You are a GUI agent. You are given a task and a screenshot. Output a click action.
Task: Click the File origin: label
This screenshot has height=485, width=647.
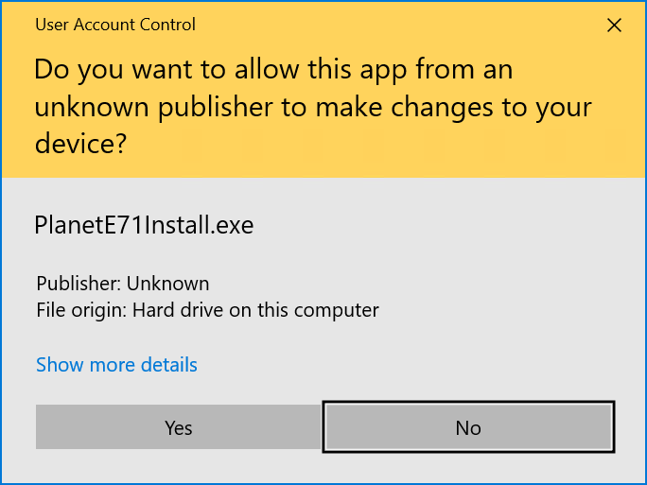tap(81, 310)
